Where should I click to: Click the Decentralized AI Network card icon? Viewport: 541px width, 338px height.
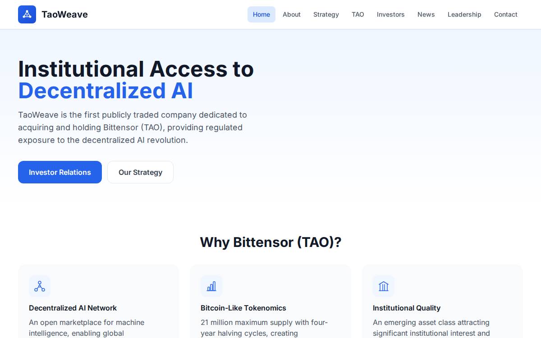click(40, 286)
